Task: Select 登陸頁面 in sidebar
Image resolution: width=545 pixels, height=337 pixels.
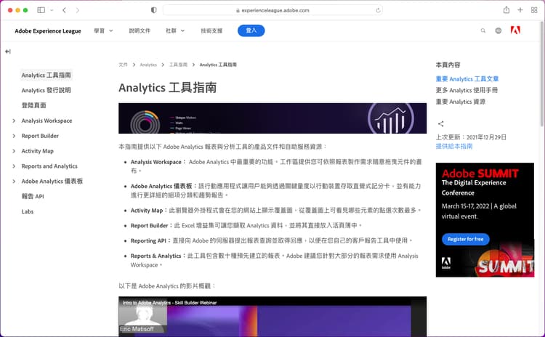Action: point(33,105)
